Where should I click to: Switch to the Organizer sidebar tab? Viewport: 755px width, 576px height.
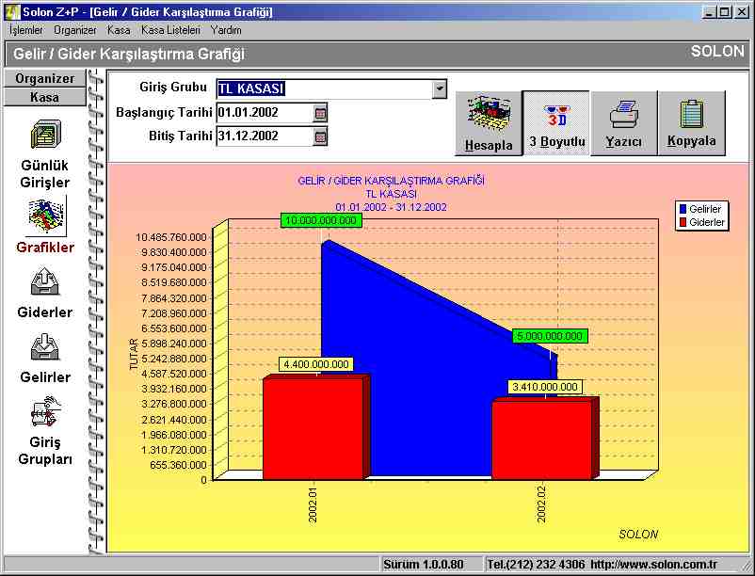(44, 78)
